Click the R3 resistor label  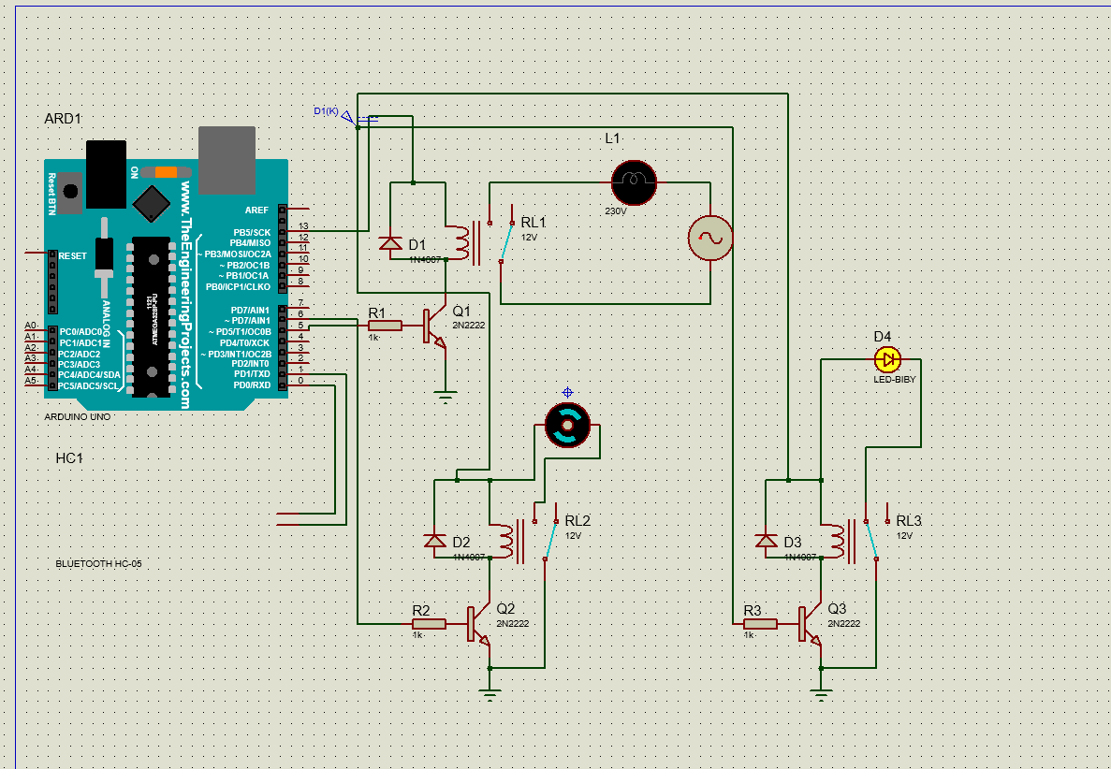coord(753,610)
